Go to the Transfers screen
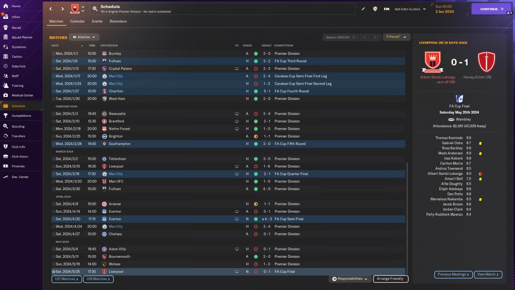Image resolution: width=515 pixels, height=290 pixels. (x=19, y=136)
